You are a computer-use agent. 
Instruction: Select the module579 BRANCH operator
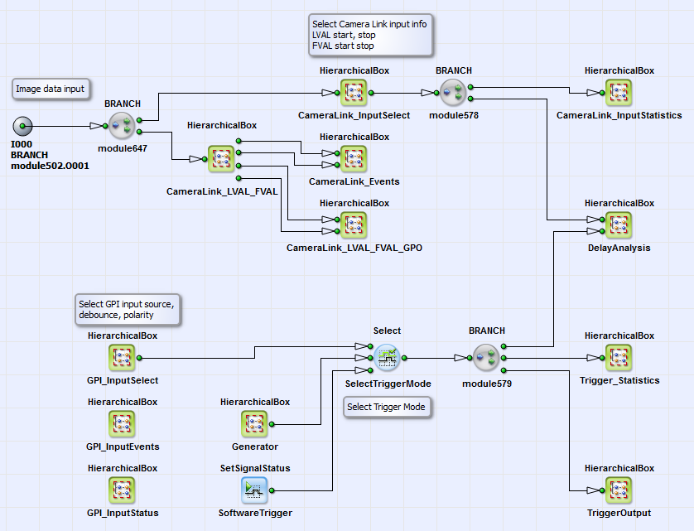pos(486,358)
